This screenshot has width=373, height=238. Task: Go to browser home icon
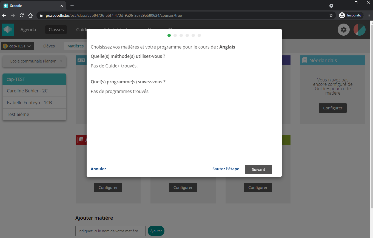30,15
